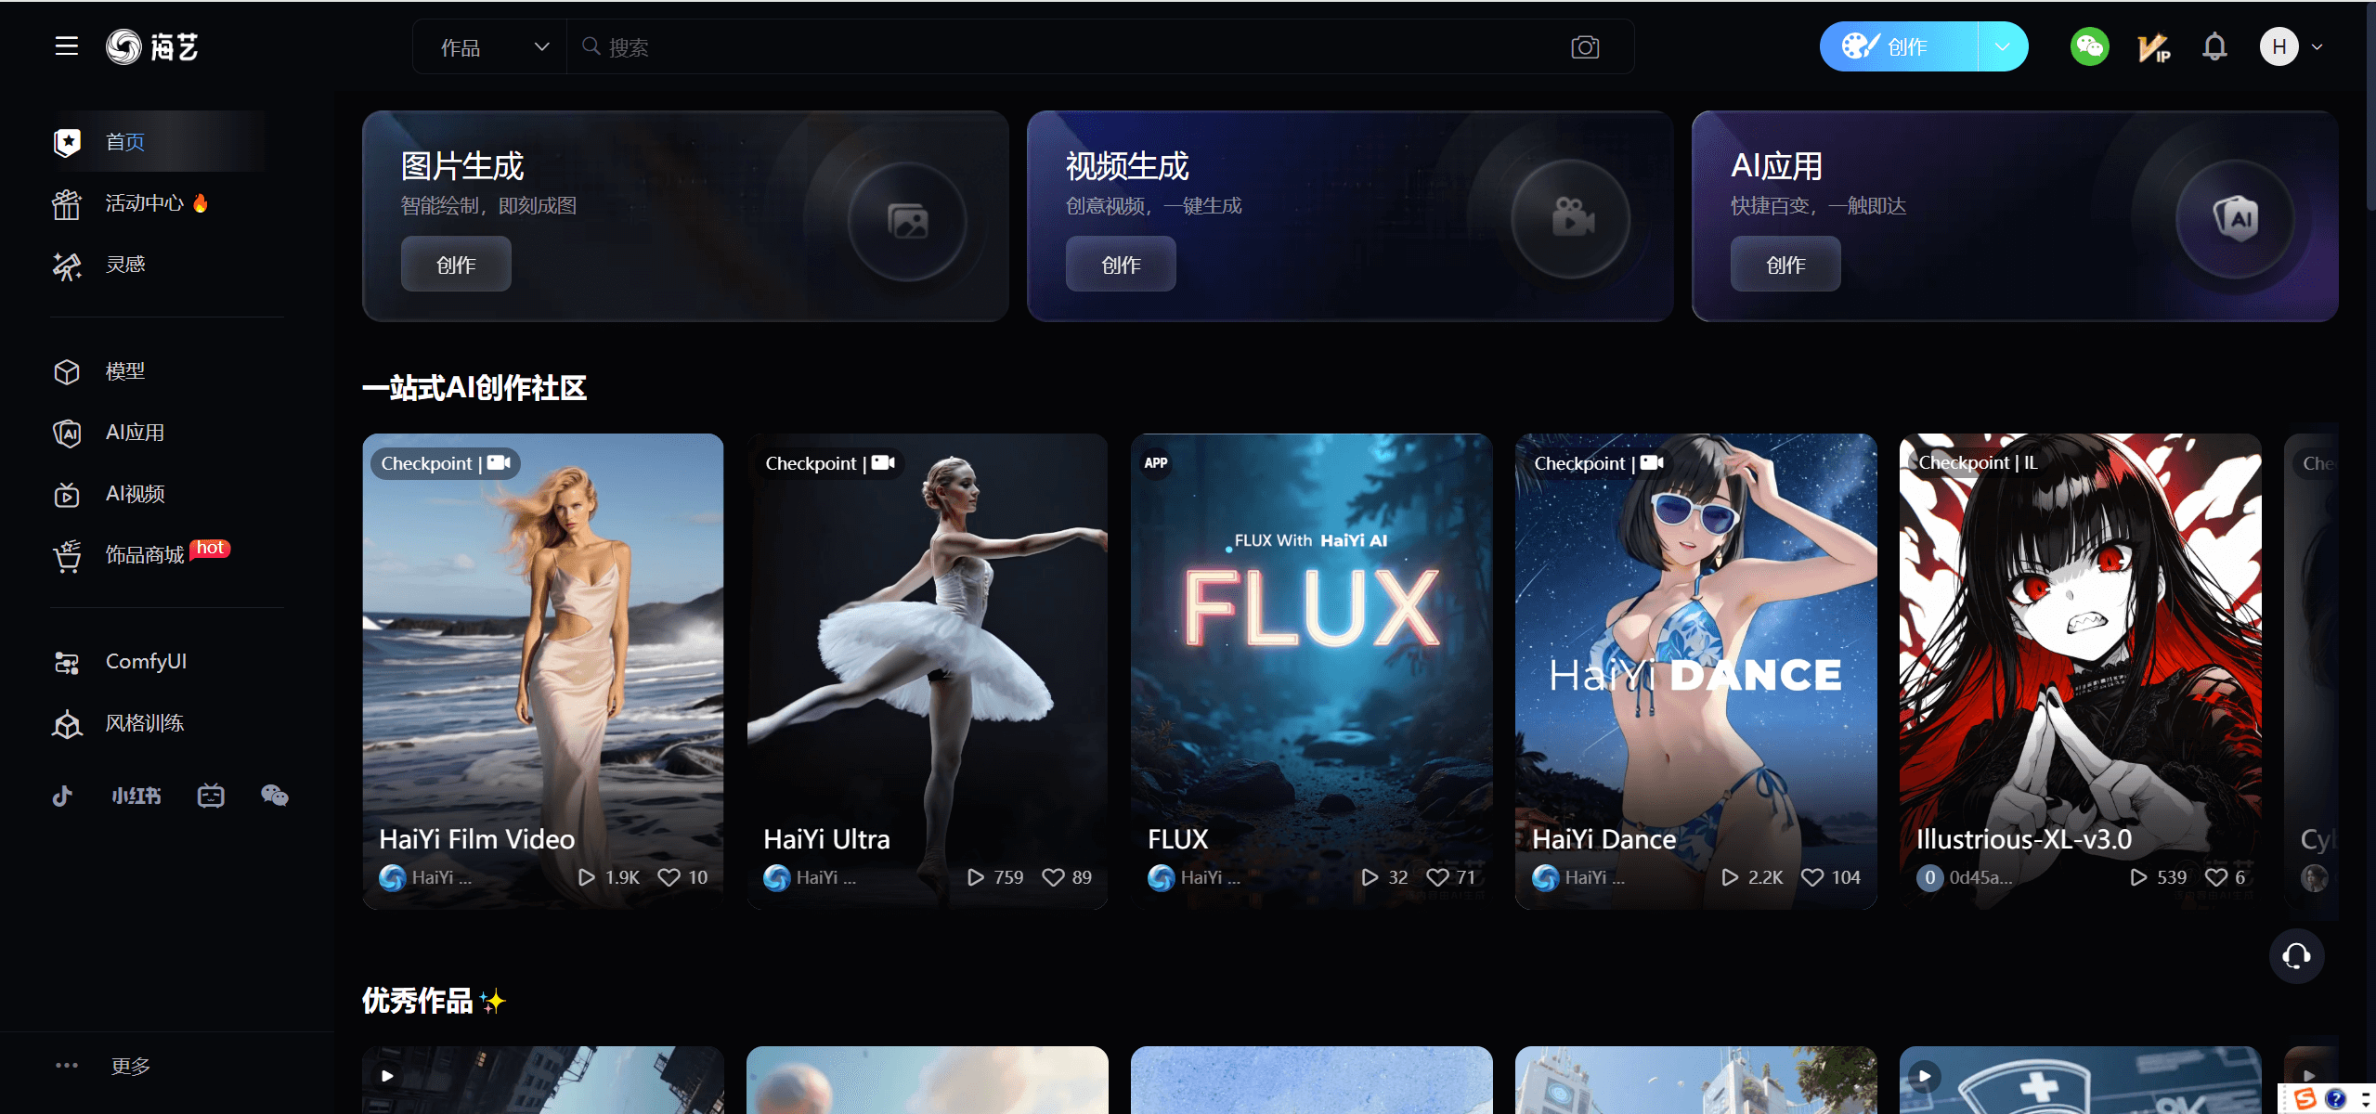Image resolution: width=2376 pixels, height=1114 pixels.
Task: Click the WeChat icon in header
Action: 2089,46
